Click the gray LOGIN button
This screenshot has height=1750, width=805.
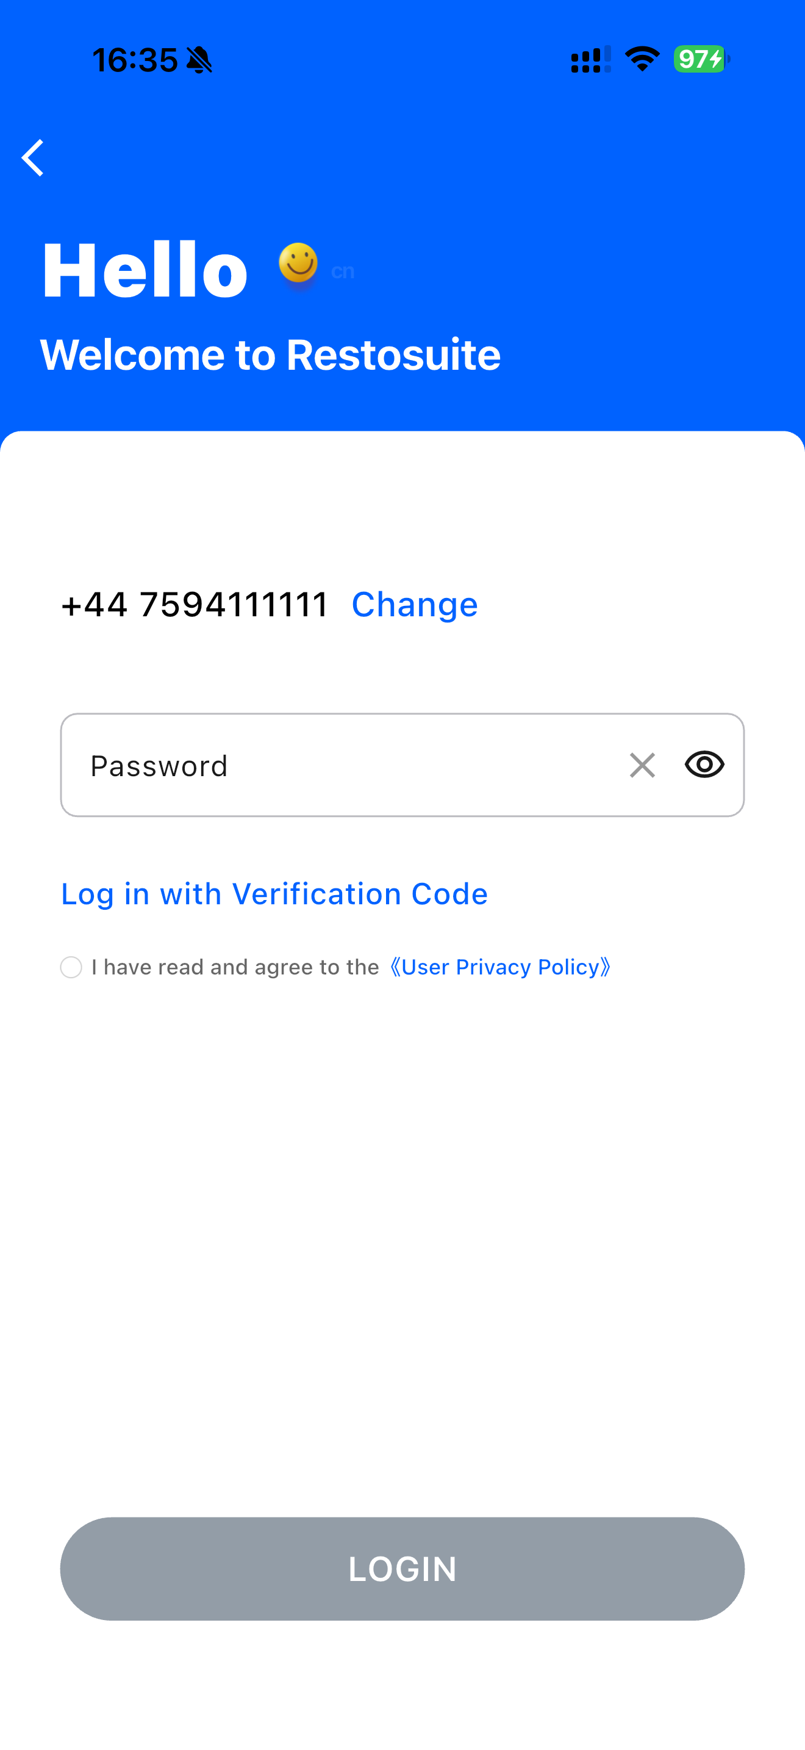coord(402,1569)
